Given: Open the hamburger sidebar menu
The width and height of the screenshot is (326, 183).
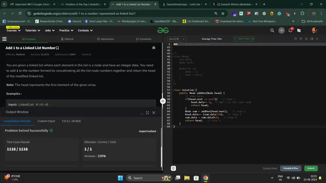Looking at the screenshot, I should click(4, 39).
